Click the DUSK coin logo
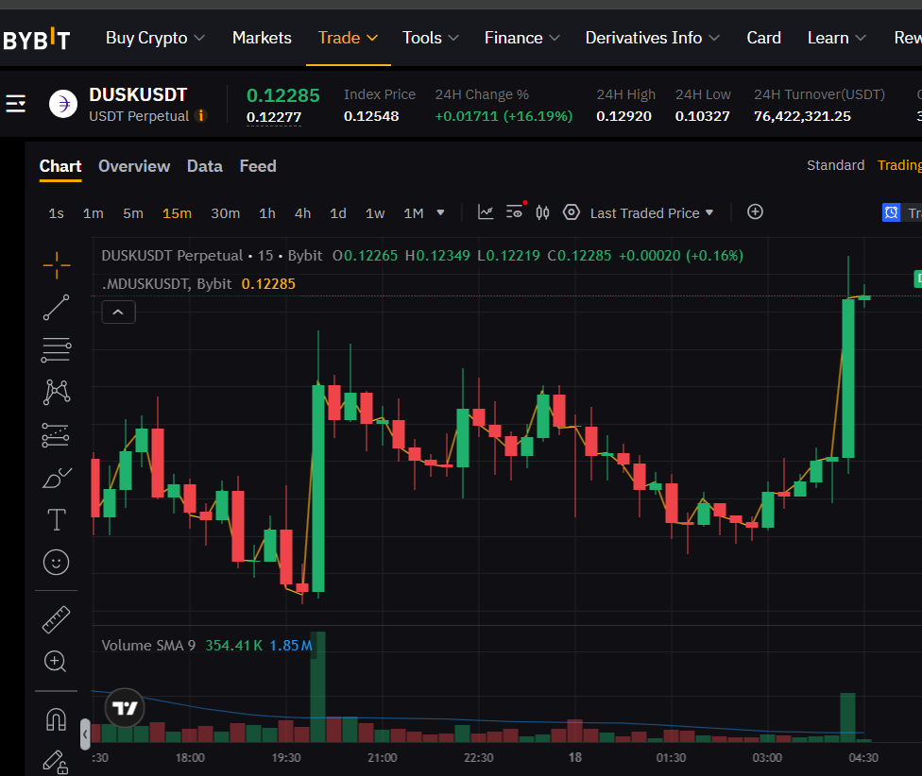 click(63, 104)
